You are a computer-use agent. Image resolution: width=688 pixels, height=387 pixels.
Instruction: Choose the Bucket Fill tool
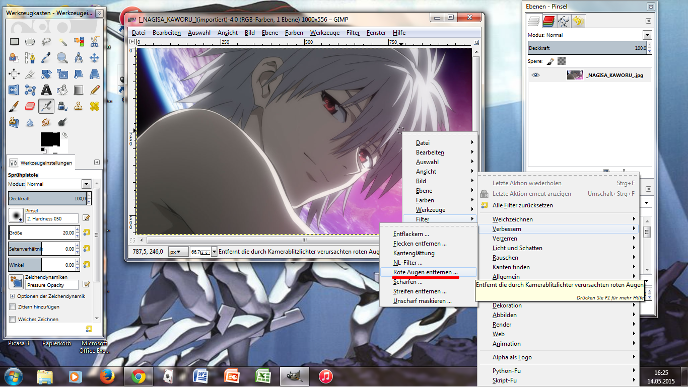tap(62, 90)
